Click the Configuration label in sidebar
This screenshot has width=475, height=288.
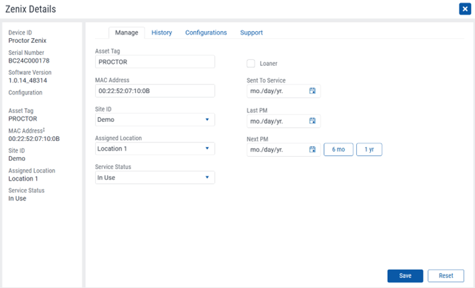25,92
